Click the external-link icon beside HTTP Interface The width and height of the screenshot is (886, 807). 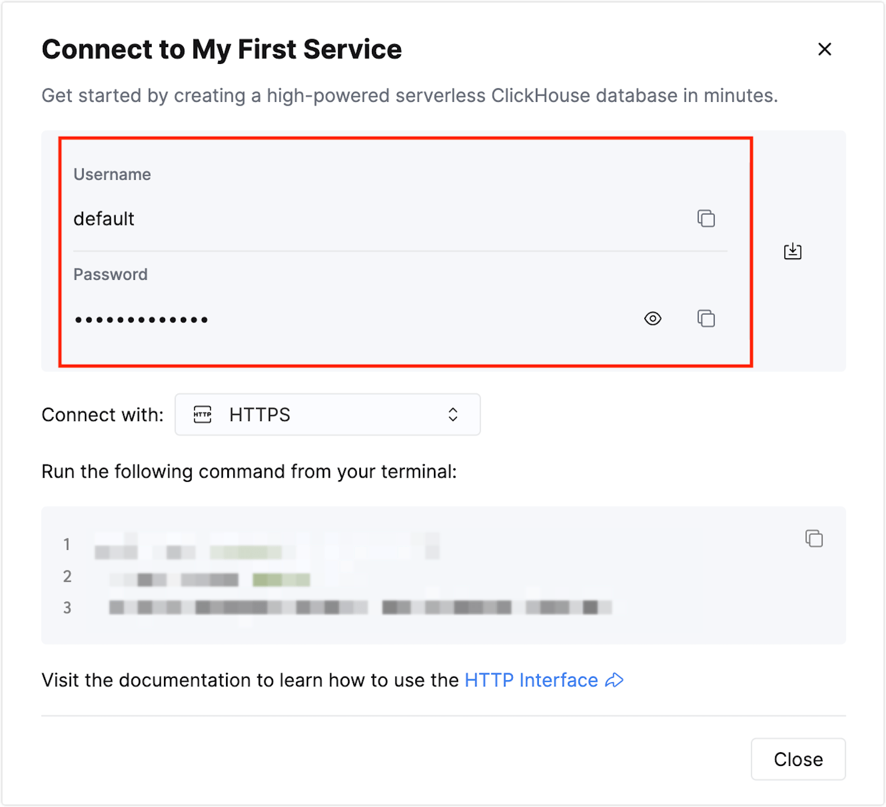click(x=614, y=680)
